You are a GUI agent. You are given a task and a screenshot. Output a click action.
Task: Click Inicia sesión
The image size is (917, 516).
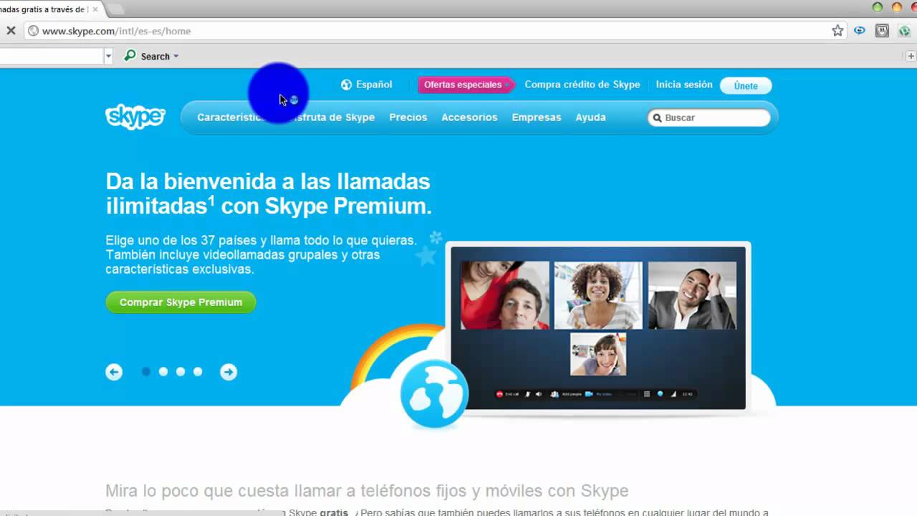tap(684, 85)
